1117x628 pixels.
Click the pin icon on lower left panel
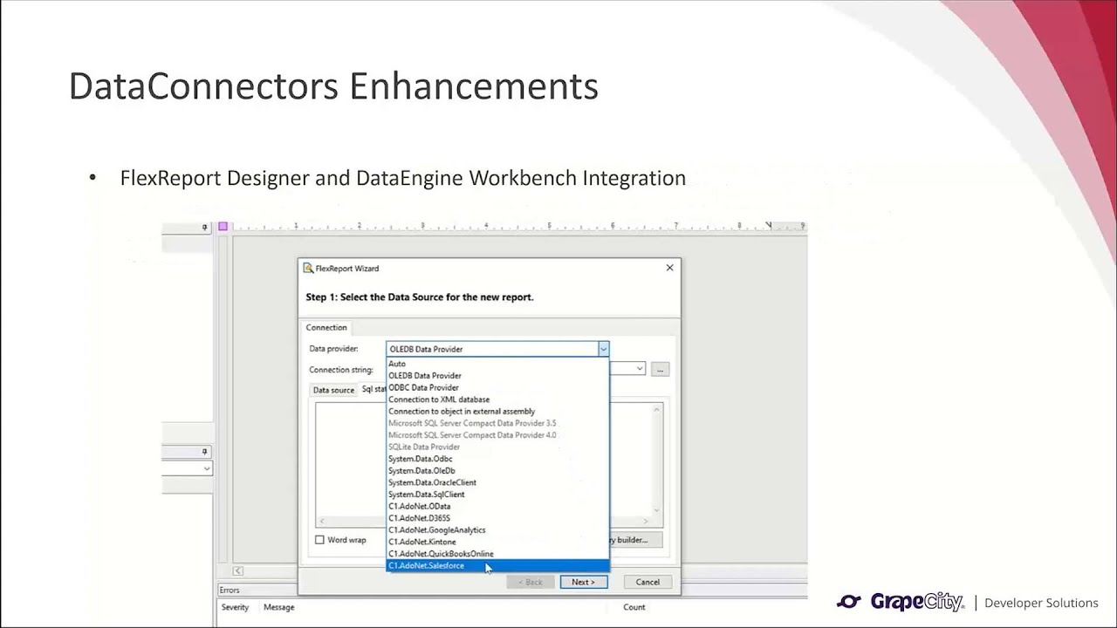pos(206,452)
